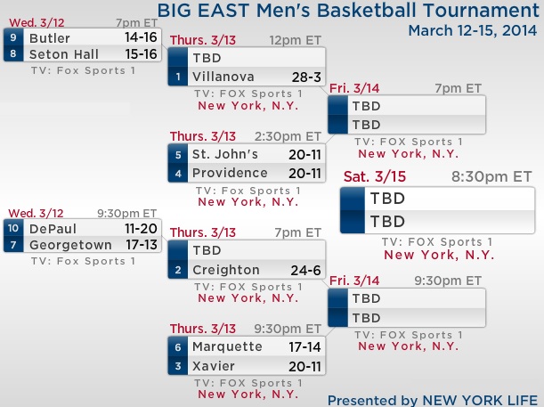This screenshot has height=407, width=544.
Task: Click the Villanova team name
Action: (x=223, y=77)
